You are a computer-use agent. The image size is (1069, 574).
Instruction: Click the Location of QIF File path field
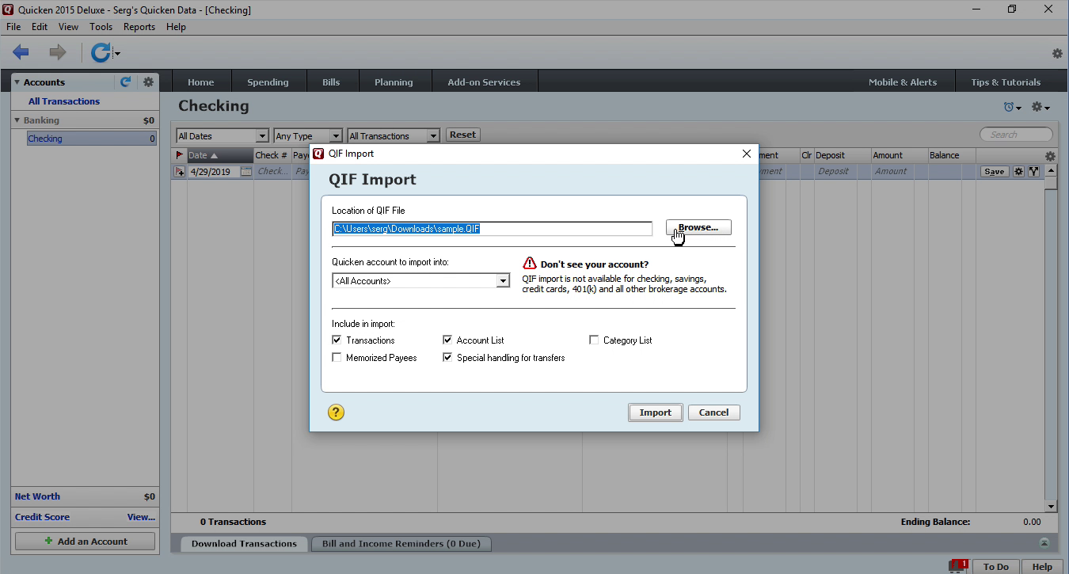(x=492, y=229)
